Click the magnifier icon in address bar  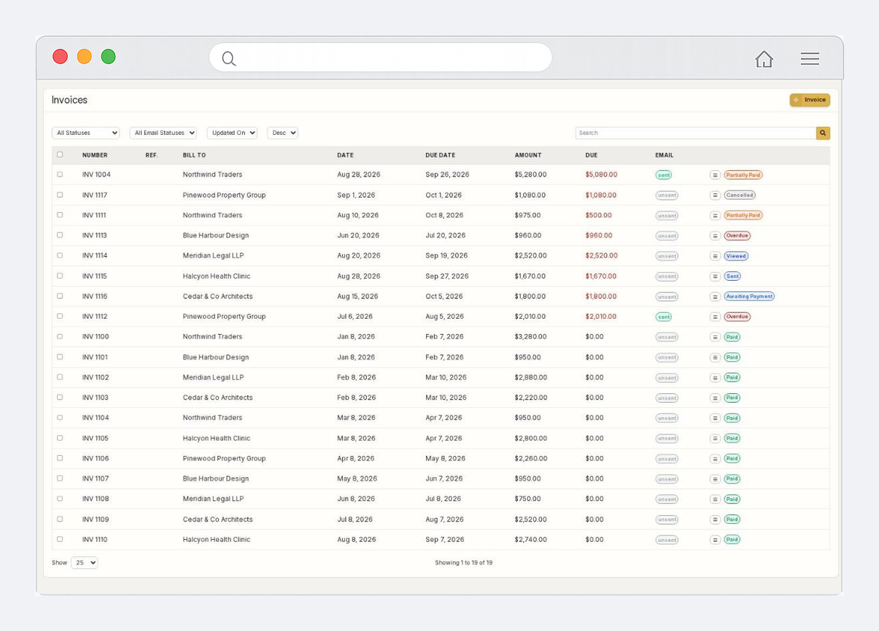pos(229,58)
